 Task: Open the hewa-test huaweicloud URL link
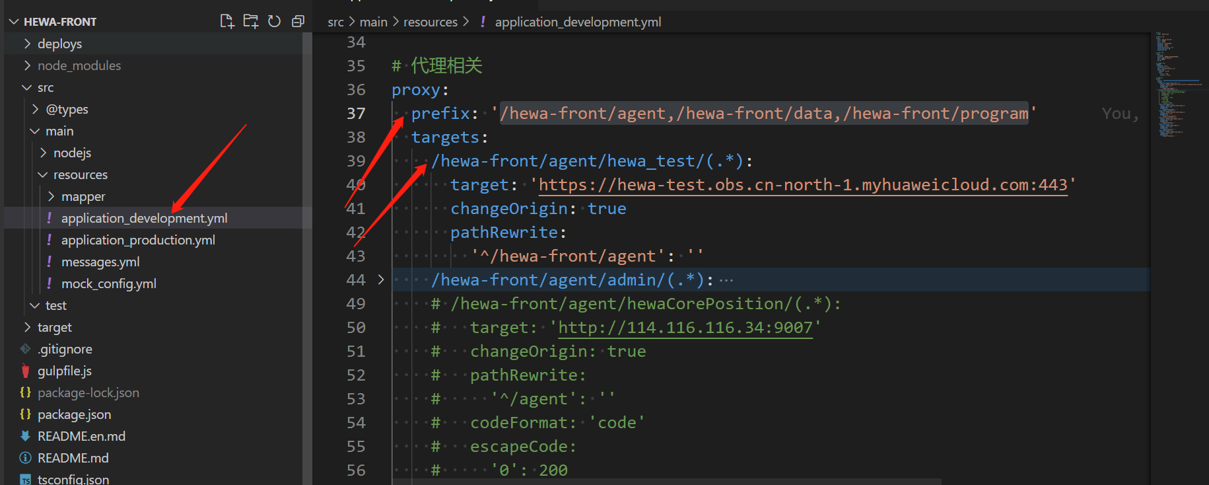point(802,185)
